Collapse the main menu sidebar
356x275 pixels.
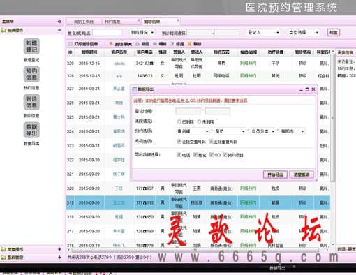(59, 22)
